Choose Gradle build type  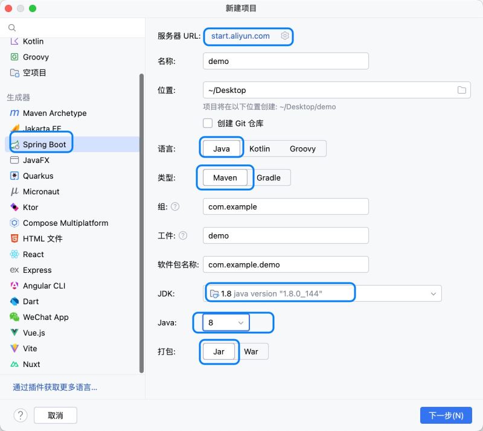[x=269, y=177]
